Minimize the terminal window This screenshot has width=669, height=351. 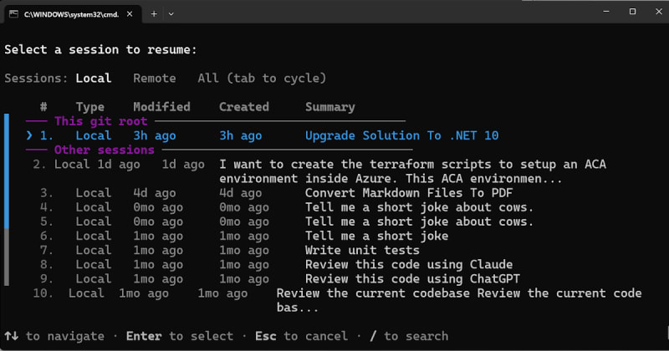[594, 13]
